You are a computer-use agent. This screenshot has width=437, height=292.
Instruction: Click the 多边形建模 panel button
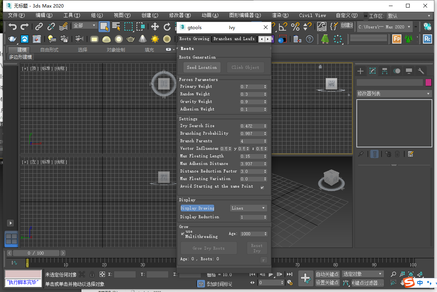pyautogui.click(x=20, y=57)
